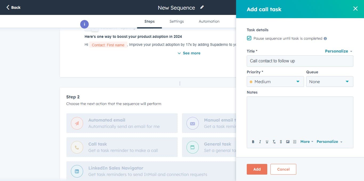Apply bold formatting in Notes toolbar
The width and height of the screenshot is (364, 181).
click(253, 142)
